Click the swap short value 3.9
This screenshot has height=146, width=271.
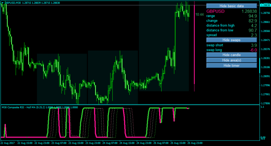point(254,45)
